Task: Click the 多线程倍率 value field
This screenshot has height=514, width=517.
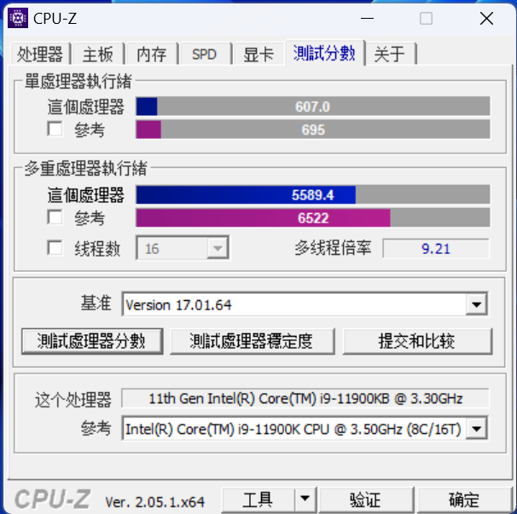Action: (436, 248)
